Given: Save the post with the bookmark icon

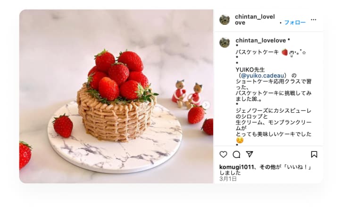Looking at the screenshot, I should (x=314, y=154).
